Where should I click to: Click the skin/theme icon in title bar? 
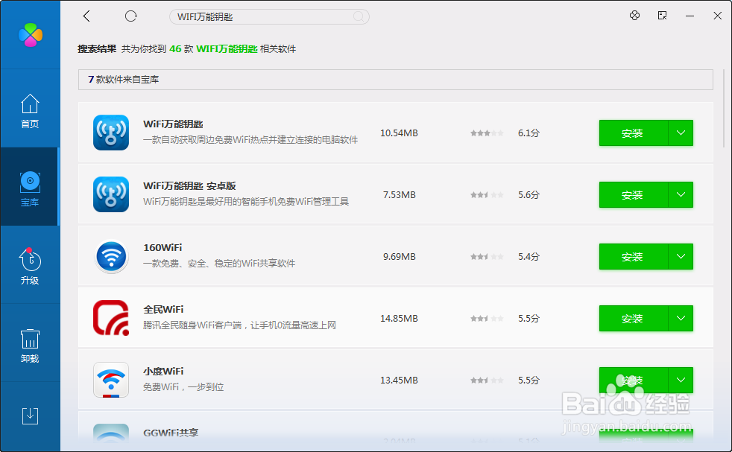634,16
